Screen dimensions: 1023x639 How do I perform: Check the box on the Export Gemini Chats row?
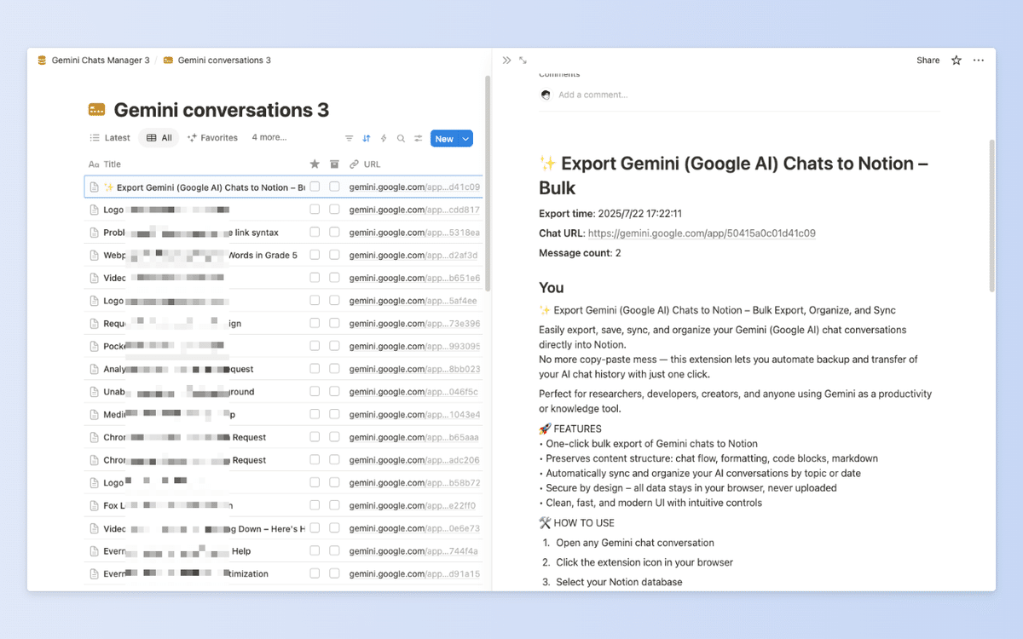coord(315,186)
